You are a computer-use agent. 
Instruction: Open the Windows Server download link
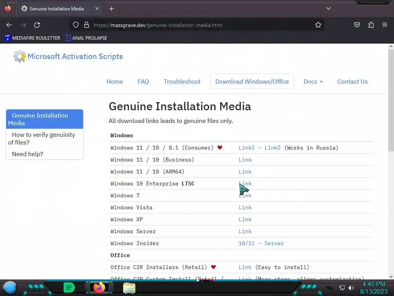pyautogui.click(x=245, y=231)
